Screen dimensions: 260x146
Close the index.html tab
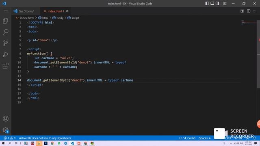(67, 11)
